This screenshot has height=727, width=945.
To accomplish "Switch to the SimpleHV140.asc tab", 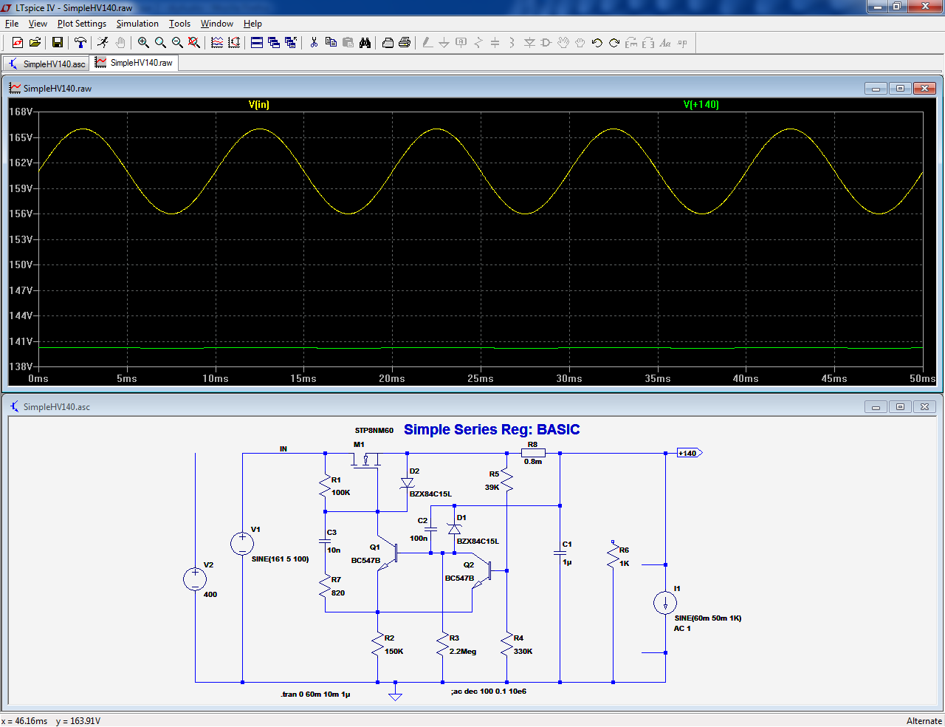I will 47,64.
